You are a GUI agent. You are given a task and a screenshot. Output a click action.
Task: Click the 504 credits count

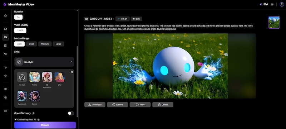[266, 4]
